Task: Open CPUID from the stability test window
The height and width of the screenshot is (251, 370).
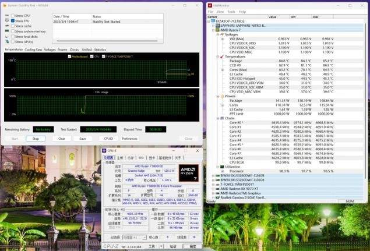Action: 108,139
